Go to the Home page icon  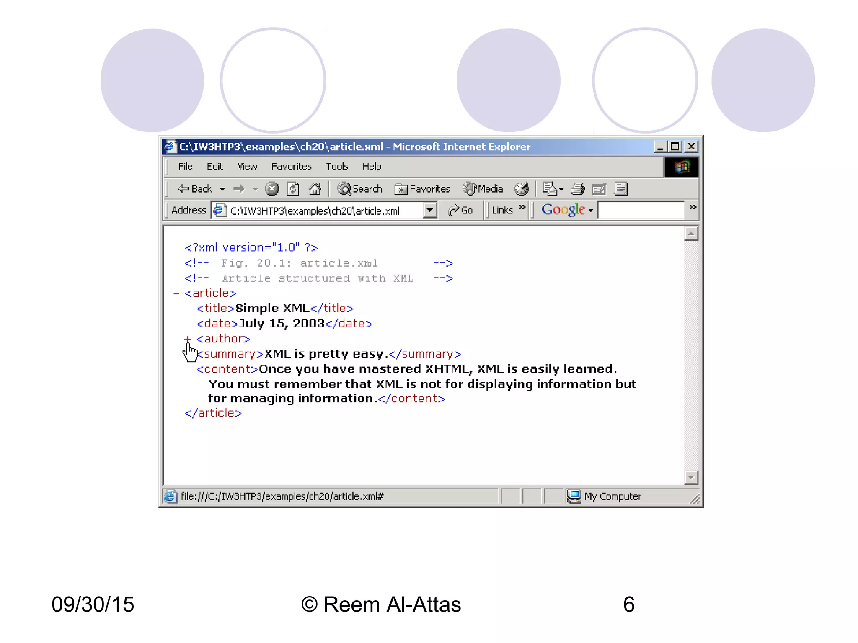click(x=315, y=189)
